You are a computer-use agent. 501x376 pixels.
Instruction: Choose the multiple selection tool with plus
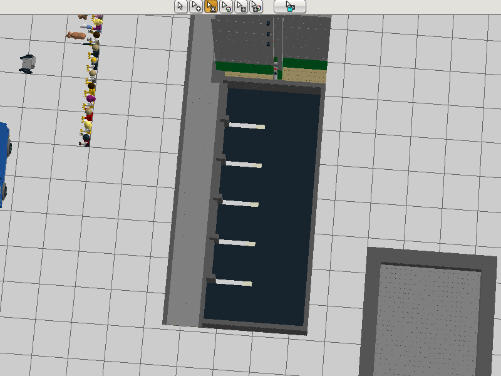196,6
